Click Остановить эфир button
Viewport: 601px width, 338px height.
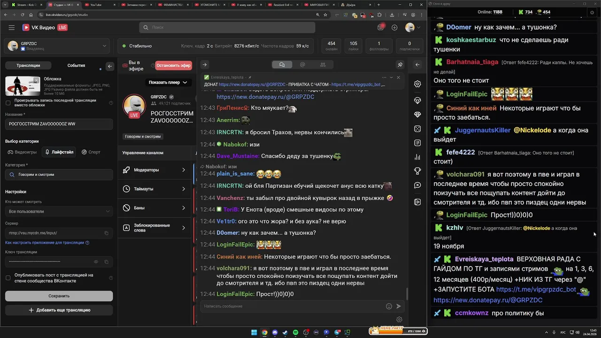click(174, 66)
